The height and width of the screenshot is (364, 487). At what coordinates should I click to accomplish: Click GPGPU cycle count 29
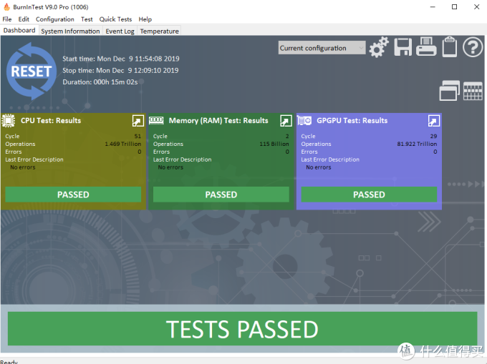coord(433,136)
